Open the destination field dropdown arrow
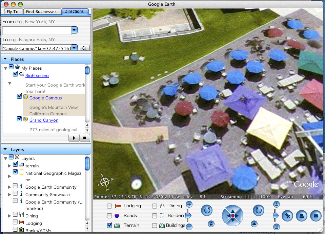Image resolution: width=325 pixels, height=234 pixels. coord(74,48)
